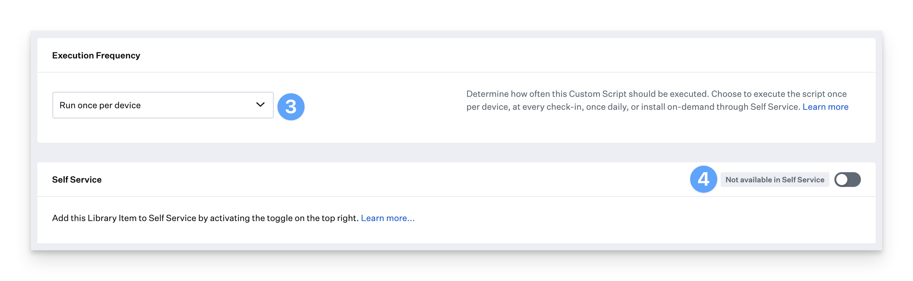This screenshot has width=913, height=281.
Task: Enable the Self Service toggle switch
Action: click(847, 180)
